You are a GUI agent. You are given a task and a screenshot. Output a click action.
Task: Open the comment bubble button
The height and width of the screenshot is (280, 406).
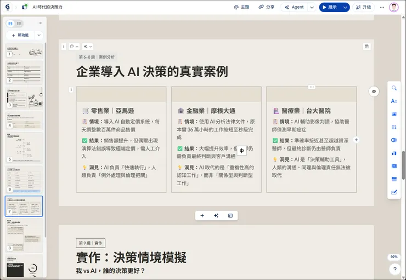coord(374,92)
